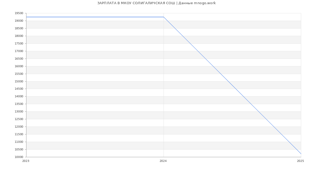This screenshot has width=314, height=170.
Task: Click the x-axis label 2025
Action: pos(300,161)
